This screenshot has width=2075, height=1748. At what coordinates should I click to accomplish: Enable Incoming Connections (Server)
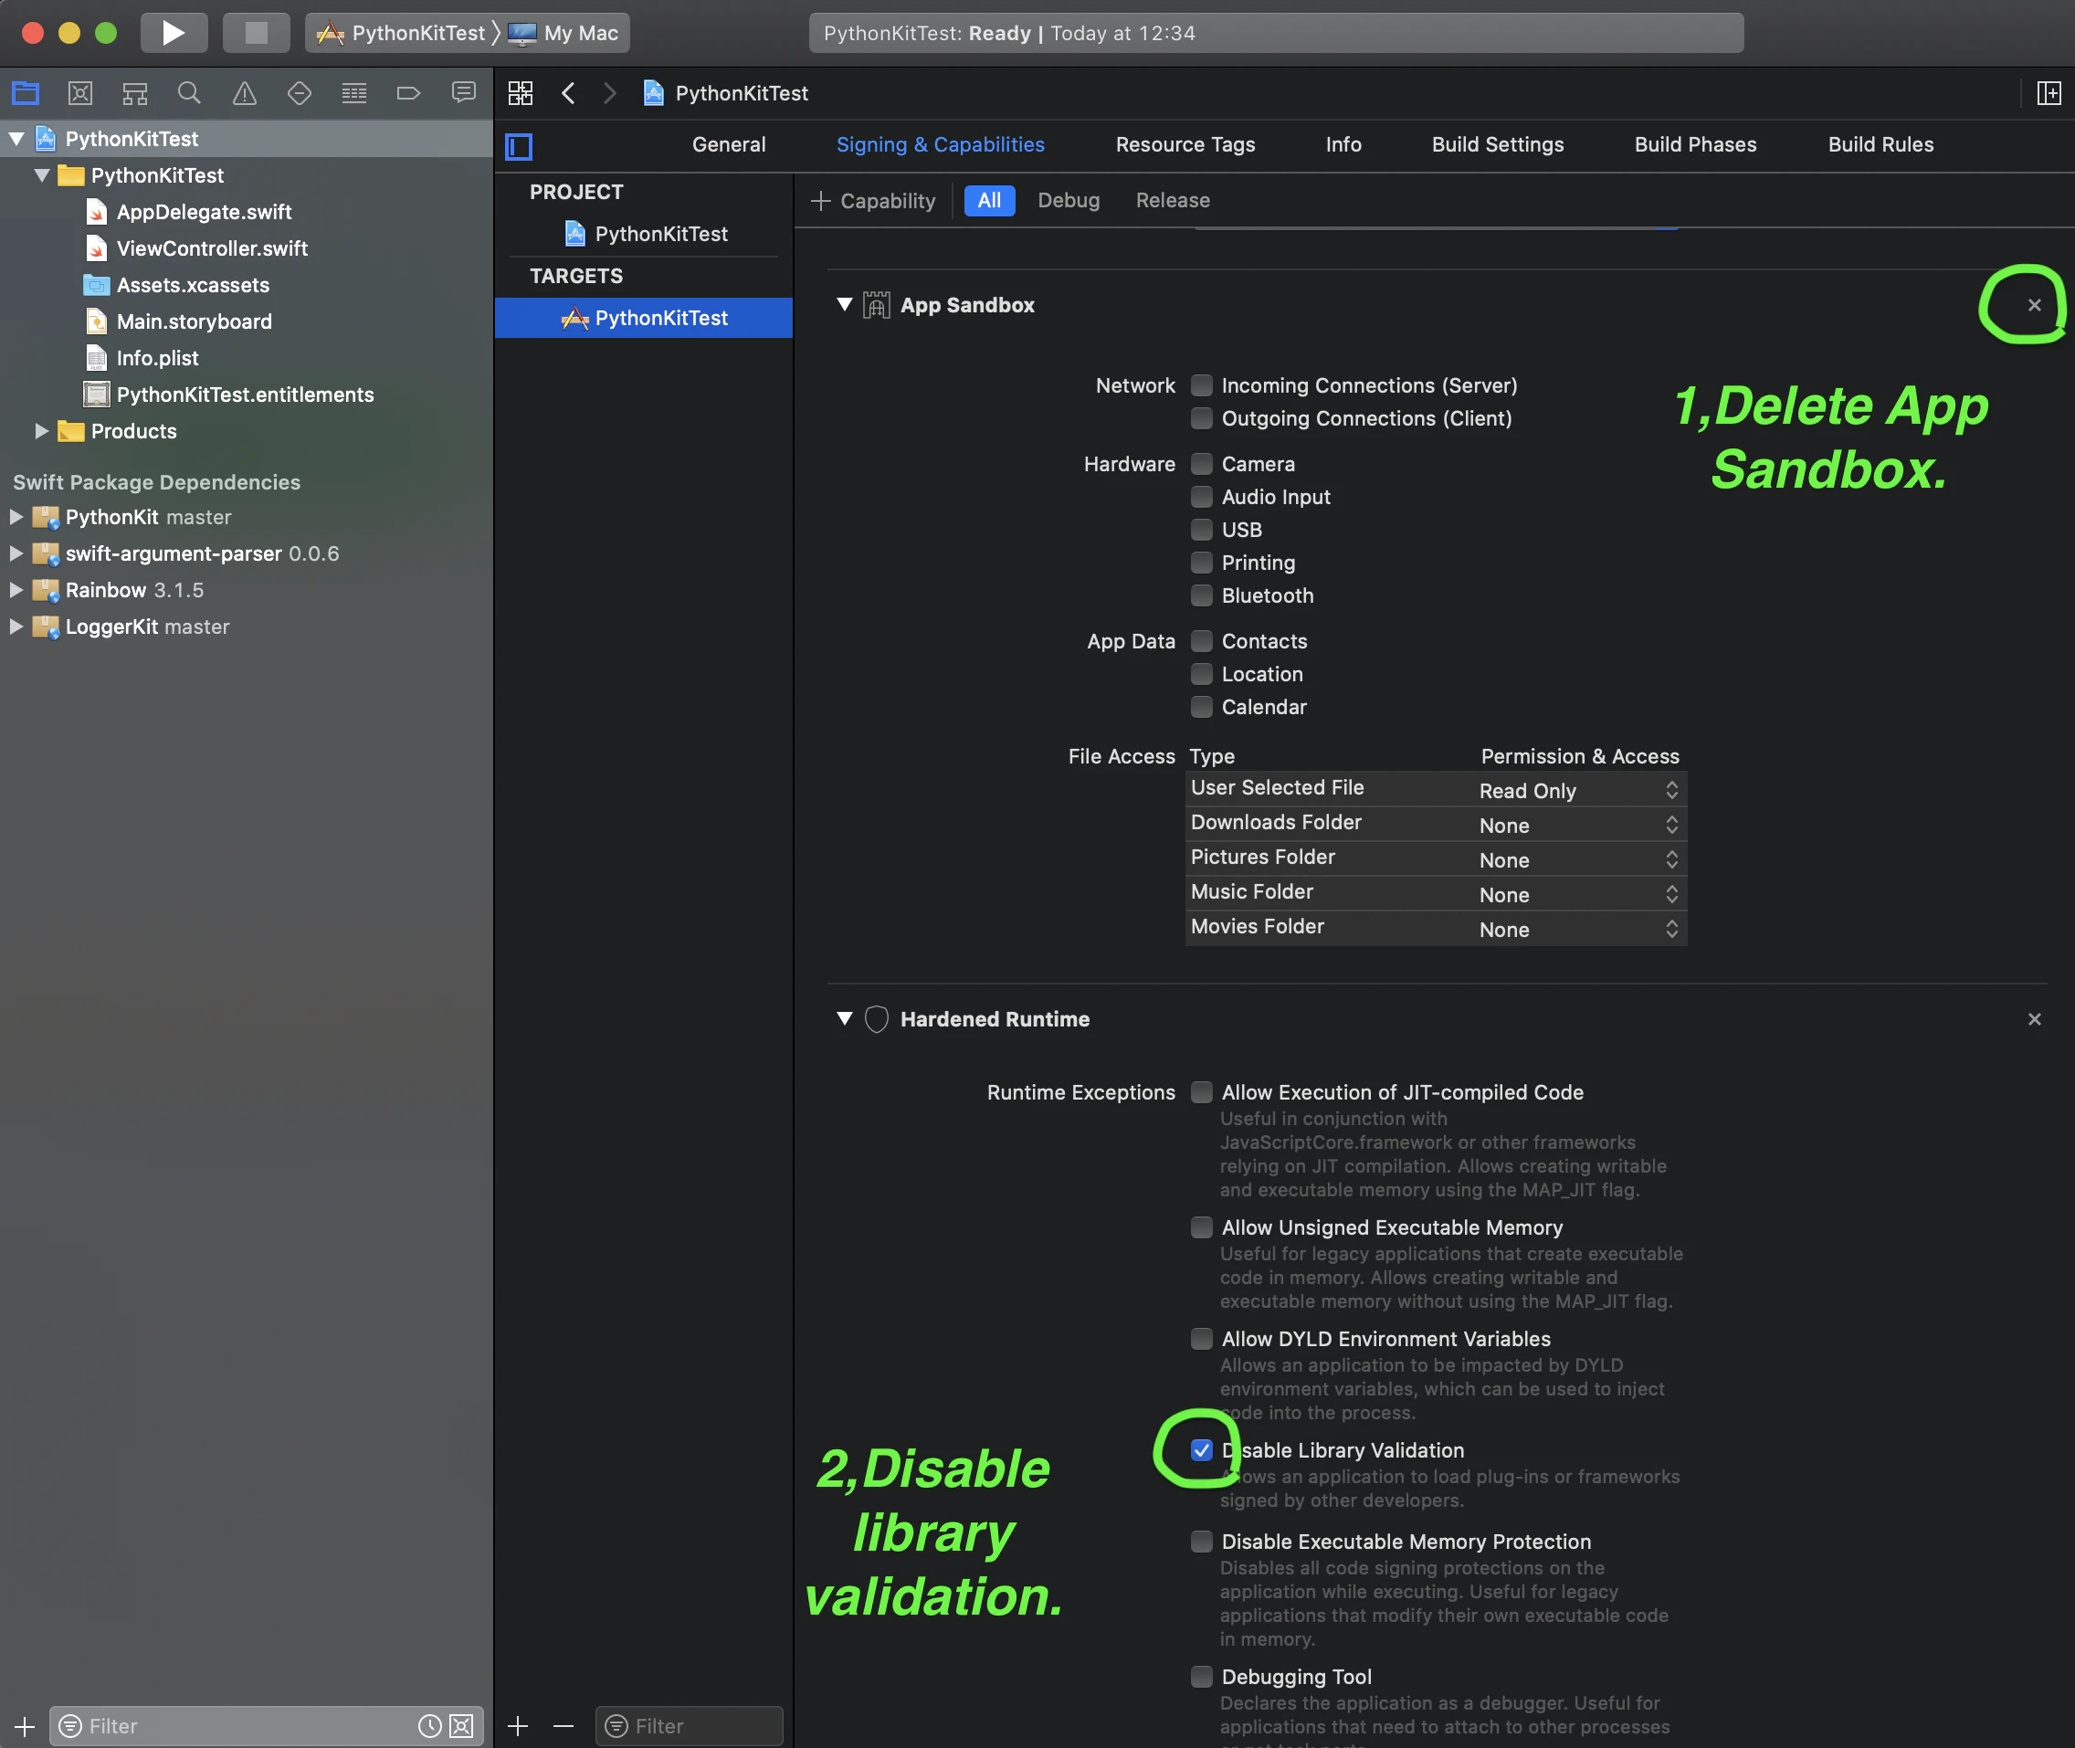(1201, 385)
